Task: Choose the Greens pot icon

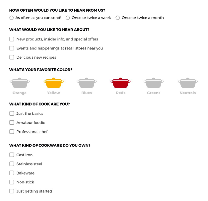Action: [154, 83]
